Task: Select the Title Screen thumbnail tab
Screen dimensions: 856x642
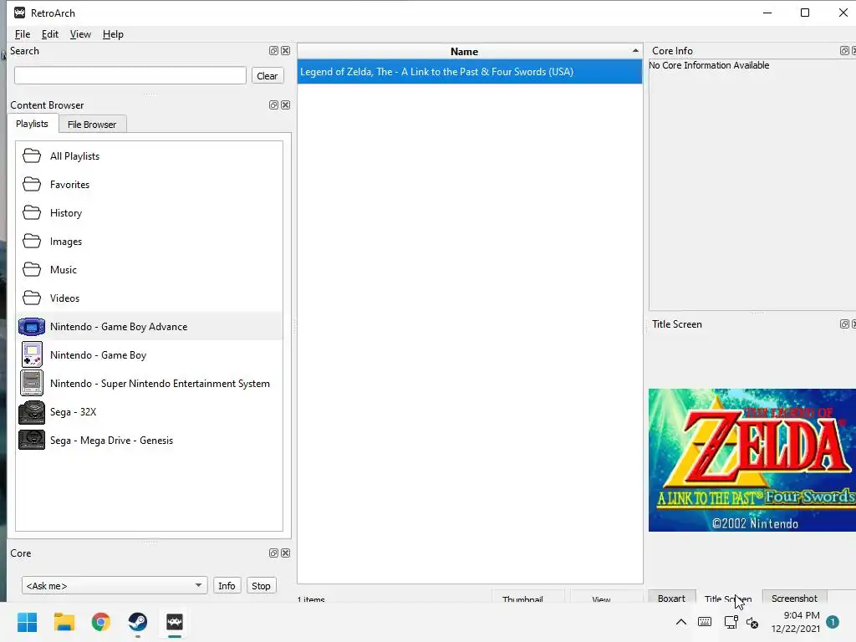Action: point(728,598)
